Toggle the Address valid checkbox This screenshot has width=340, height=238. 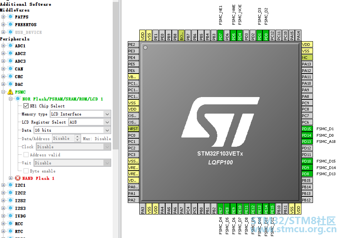[x=26, y=155]
